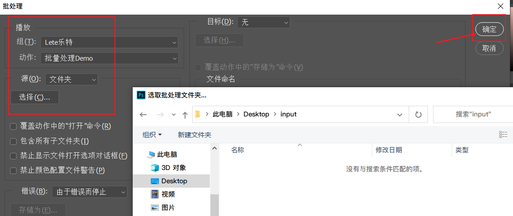513x216 pixels.
Task: Click the forward navigation arrow
Action: (x=160, y=115)
